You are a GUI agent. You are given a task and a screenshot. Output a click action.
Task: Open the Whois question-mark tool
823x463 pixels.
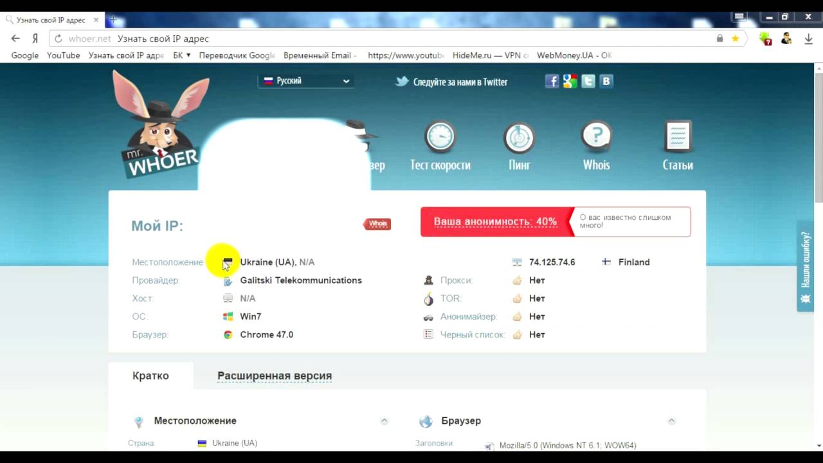pos(596,146)
